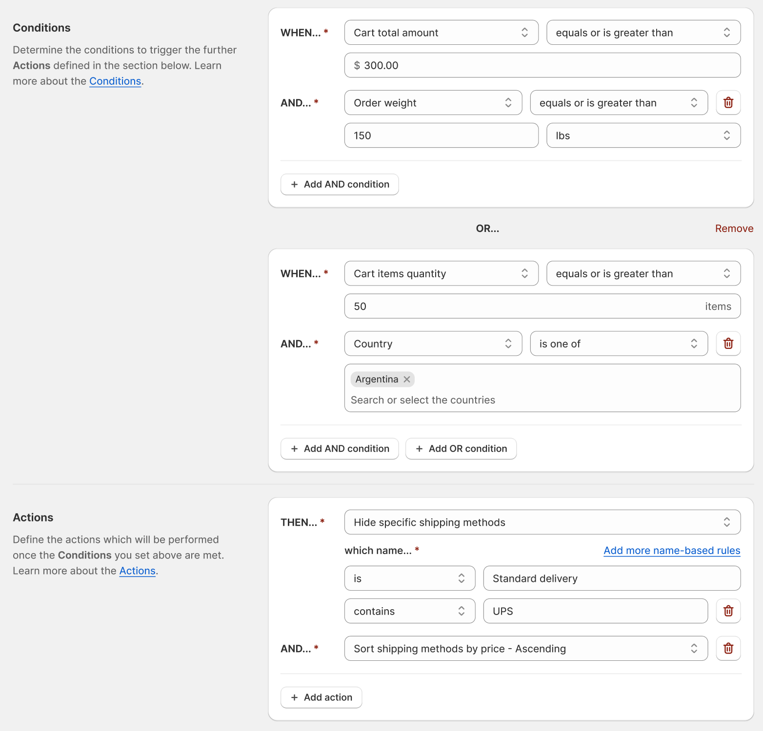Focus the 150 weight value field

[442, 135]
